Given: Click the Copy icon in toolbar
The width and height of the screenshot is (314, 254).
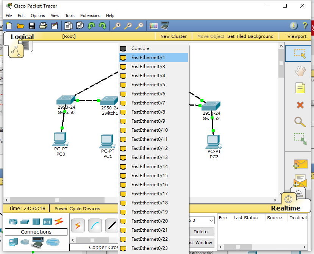Looking at the screenshot, I should [68, 26].
